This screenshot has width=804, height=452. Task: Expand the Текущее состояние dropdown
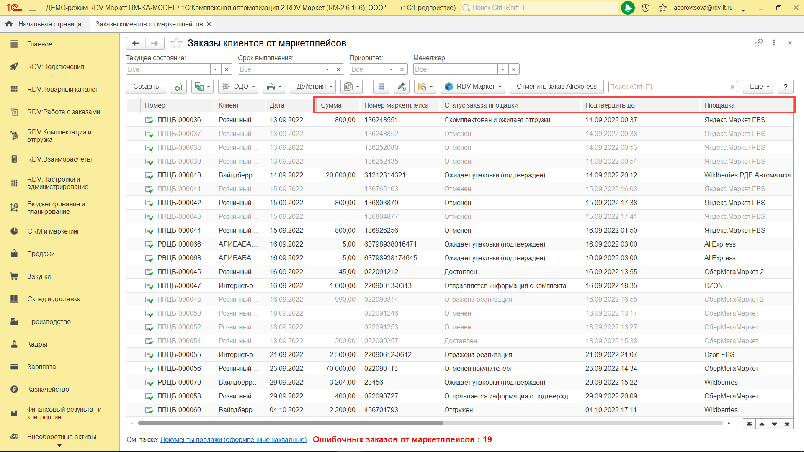216,69
